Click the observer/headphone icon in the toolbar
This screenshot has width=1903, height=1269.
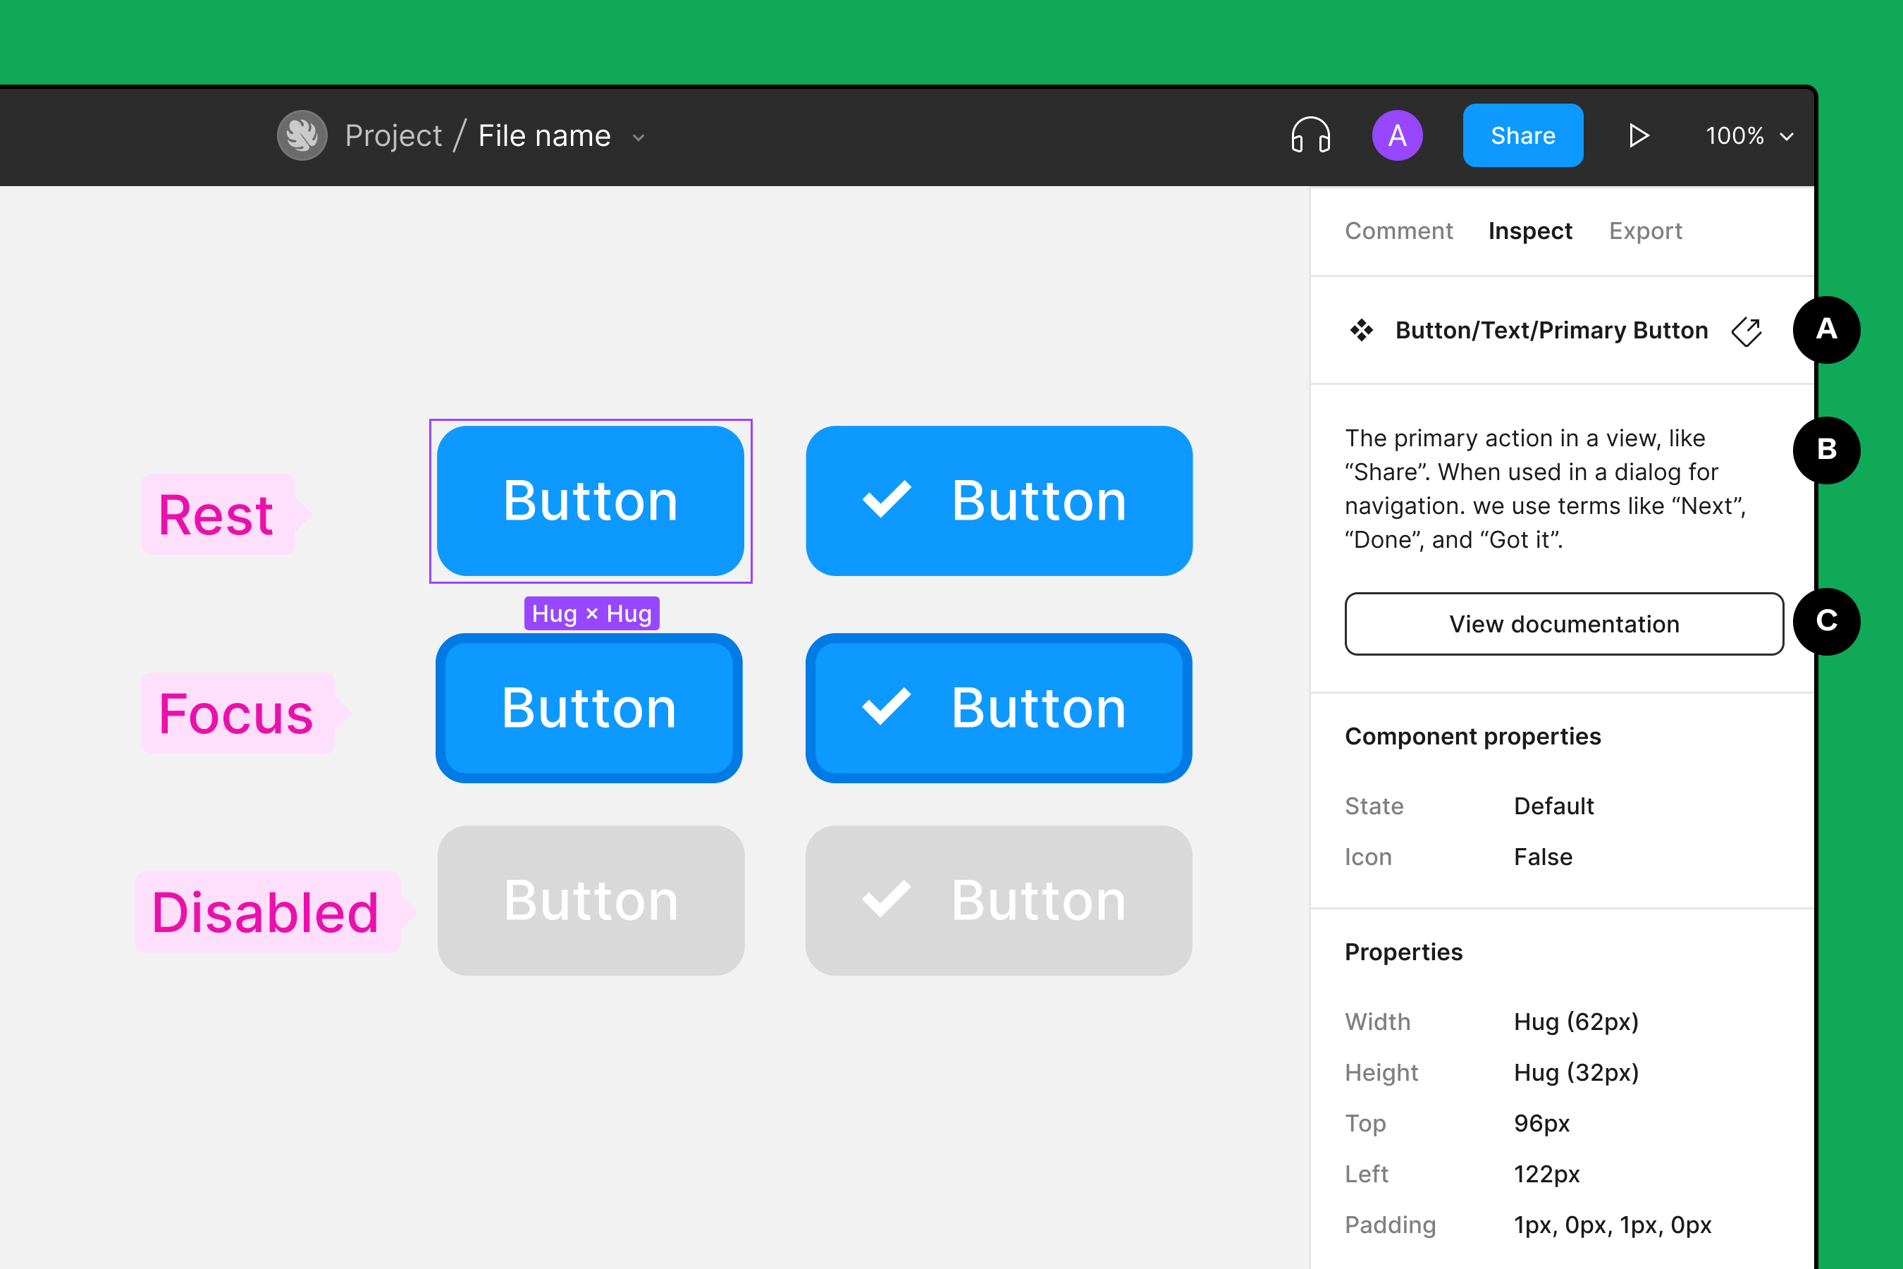[x=1314, y=136]
